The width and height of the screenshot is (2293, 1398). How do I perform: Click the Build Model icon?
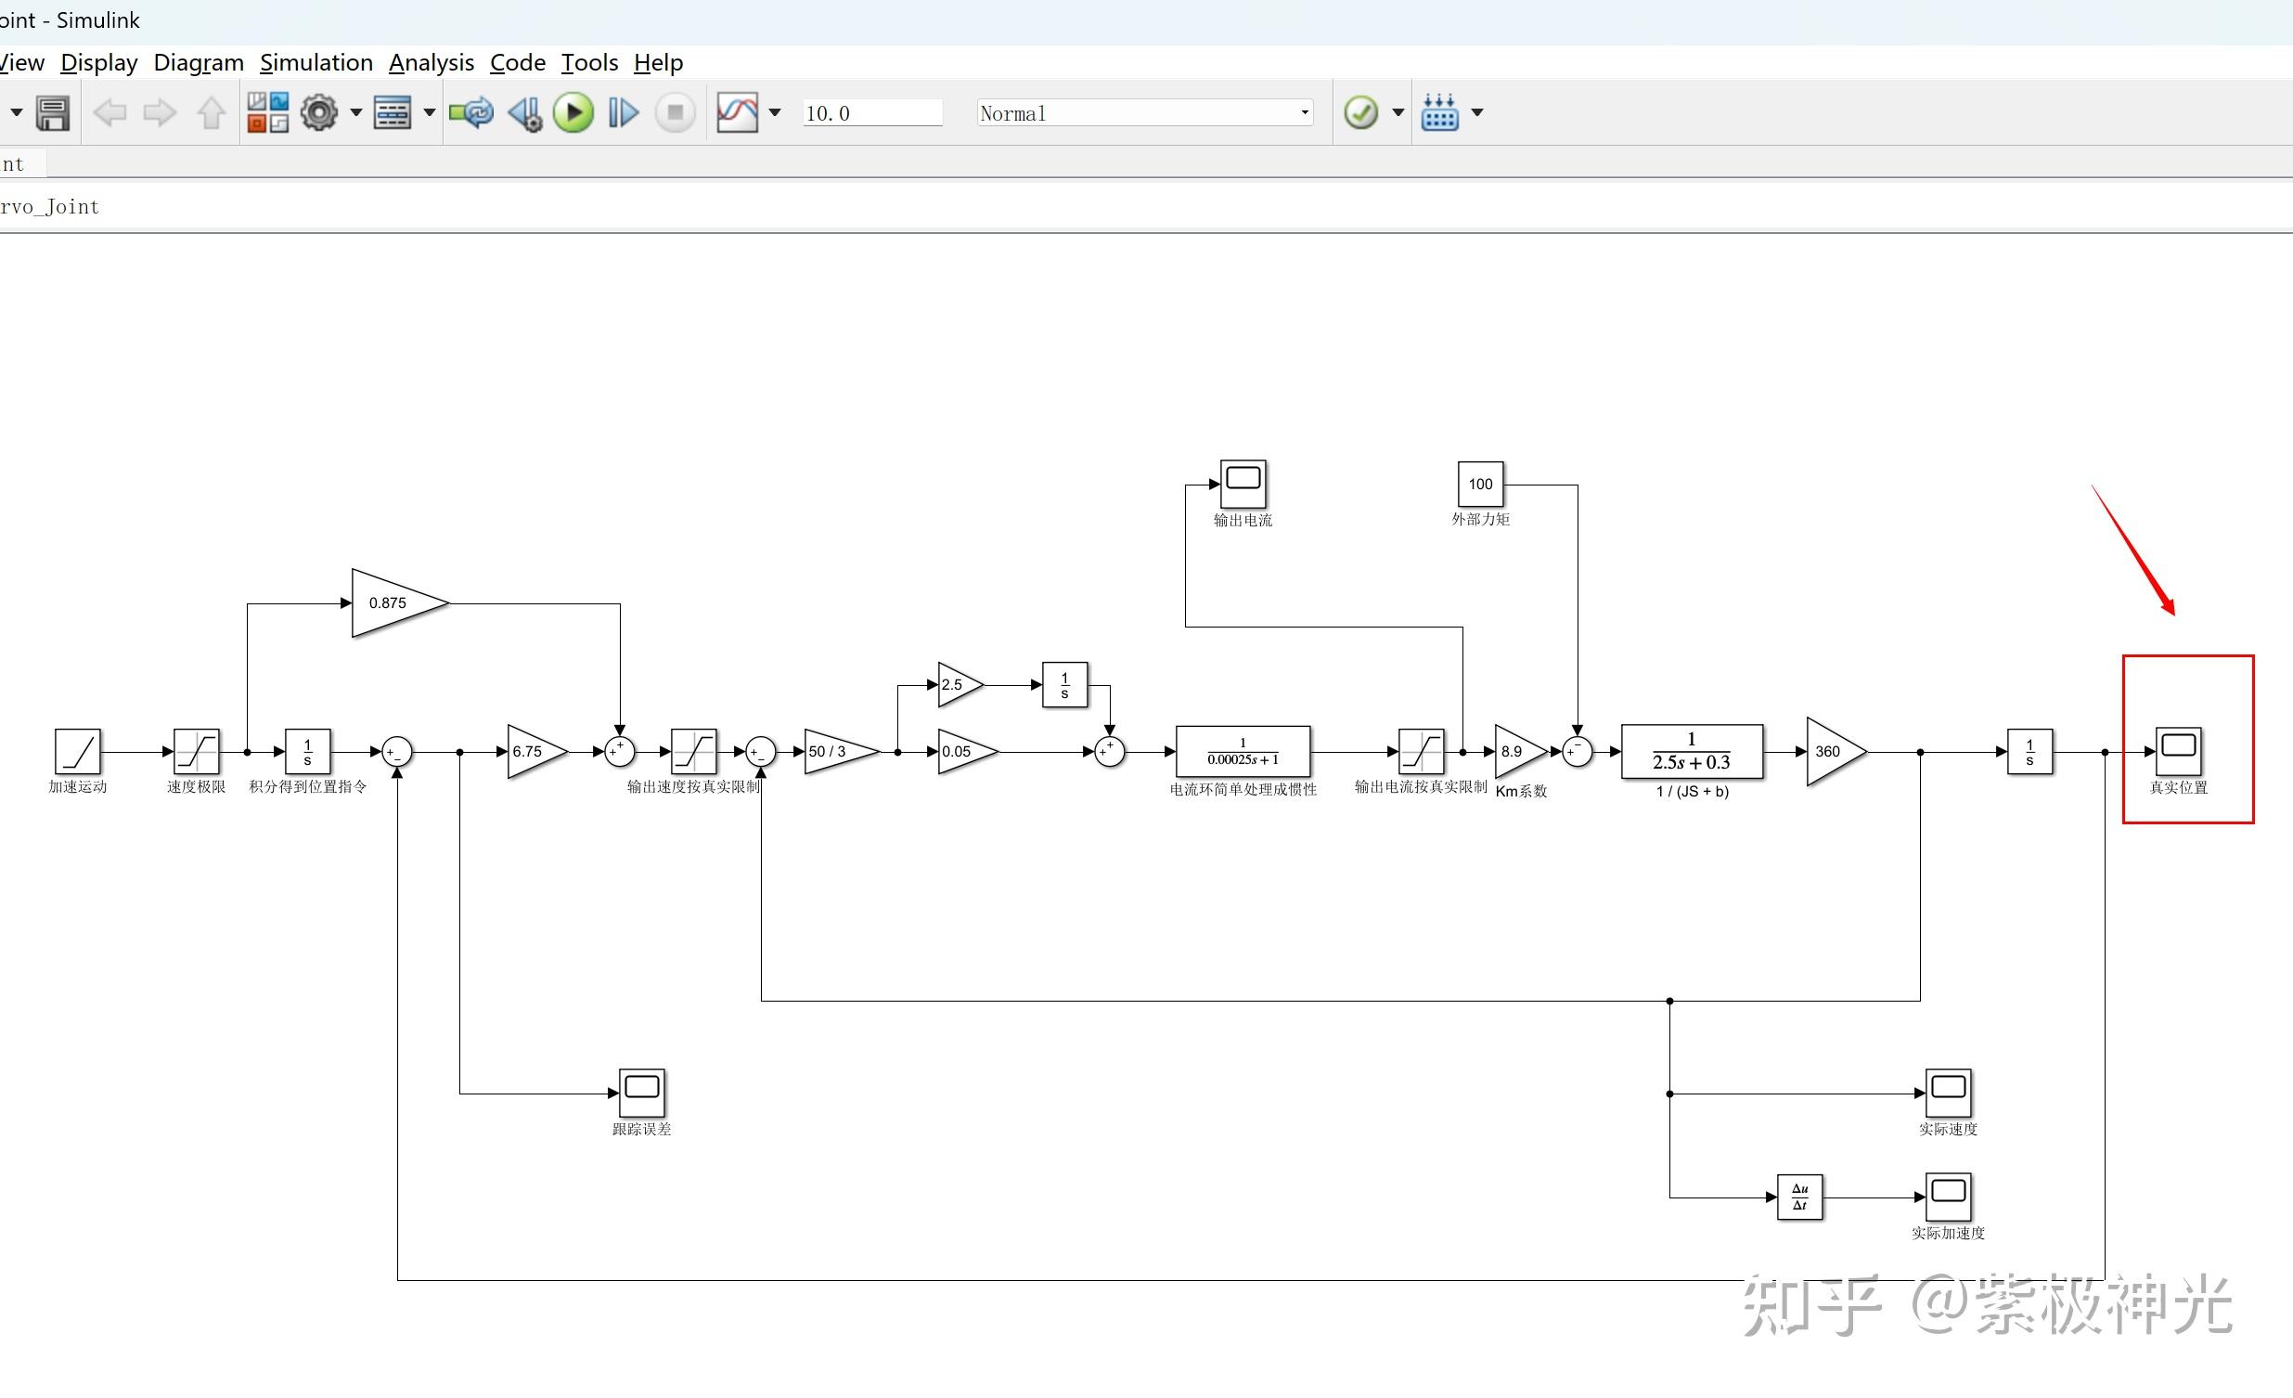point(1439,113)
